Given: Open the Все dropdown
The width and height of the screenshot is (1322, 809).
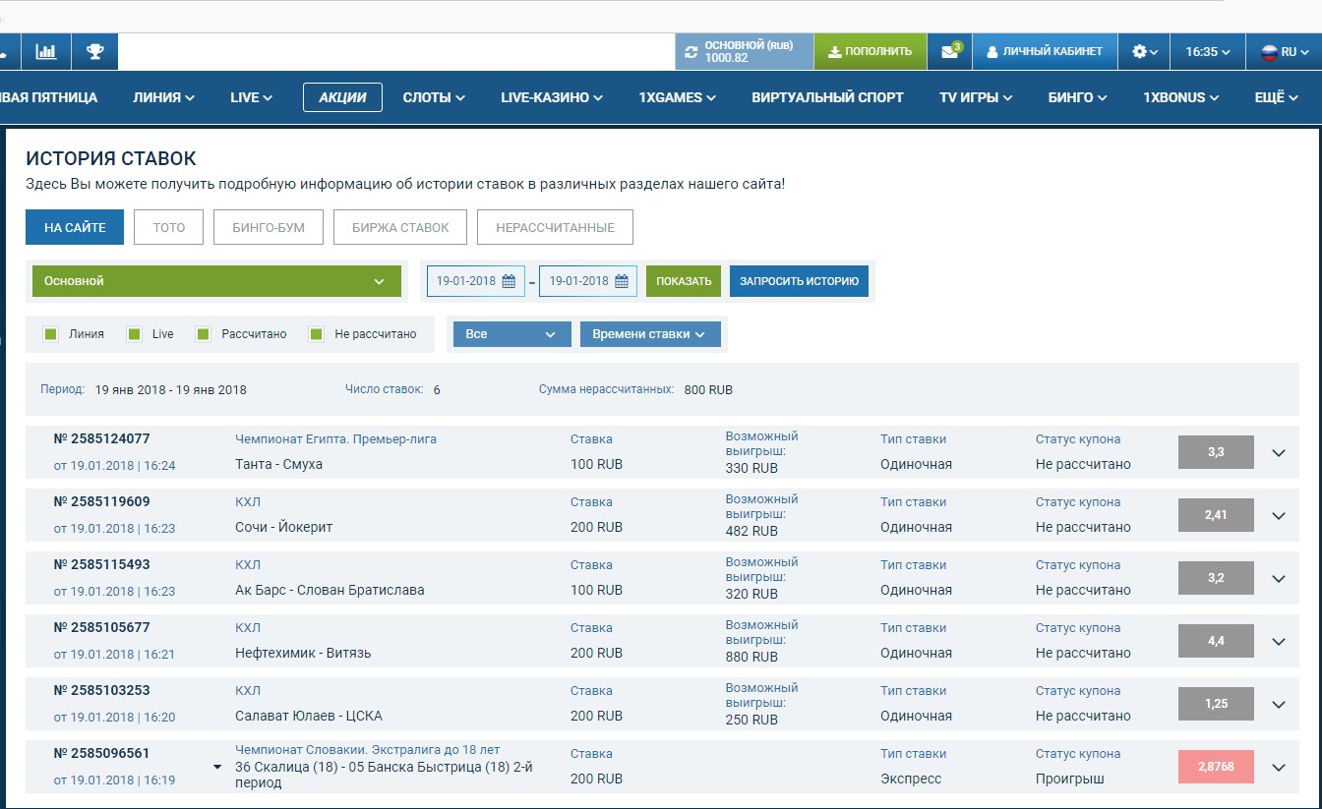Looking at the screenshot, I should (511, 334).
